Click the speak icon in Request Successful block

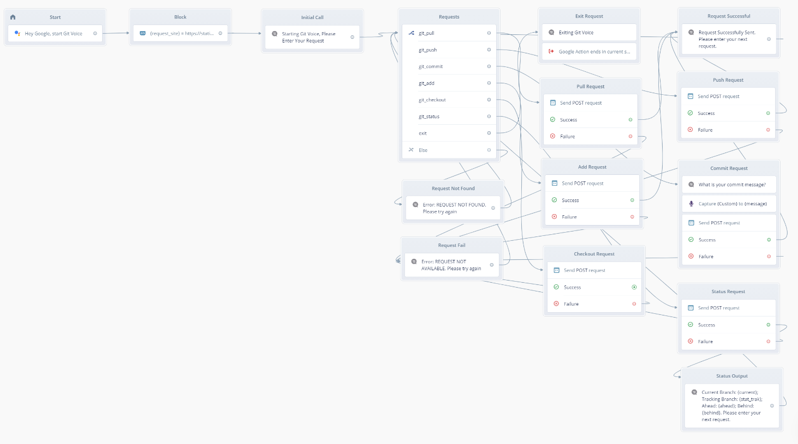[x=691, y=33]
